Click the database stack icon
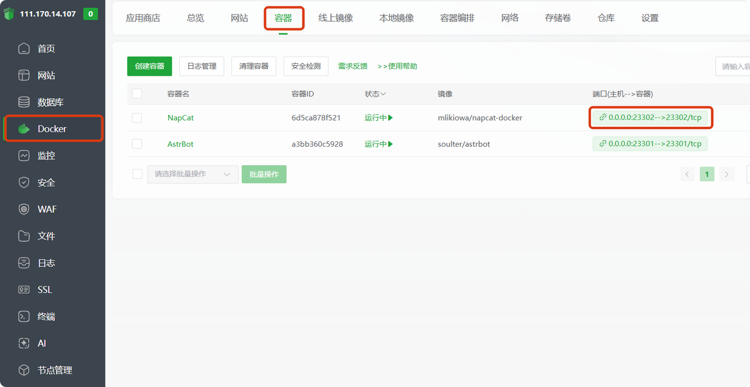 coord(24,102)
